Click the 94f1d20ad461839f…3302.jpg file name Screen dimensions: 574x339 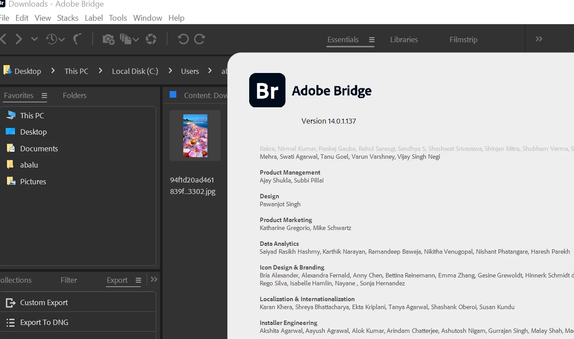coord(193,186)
